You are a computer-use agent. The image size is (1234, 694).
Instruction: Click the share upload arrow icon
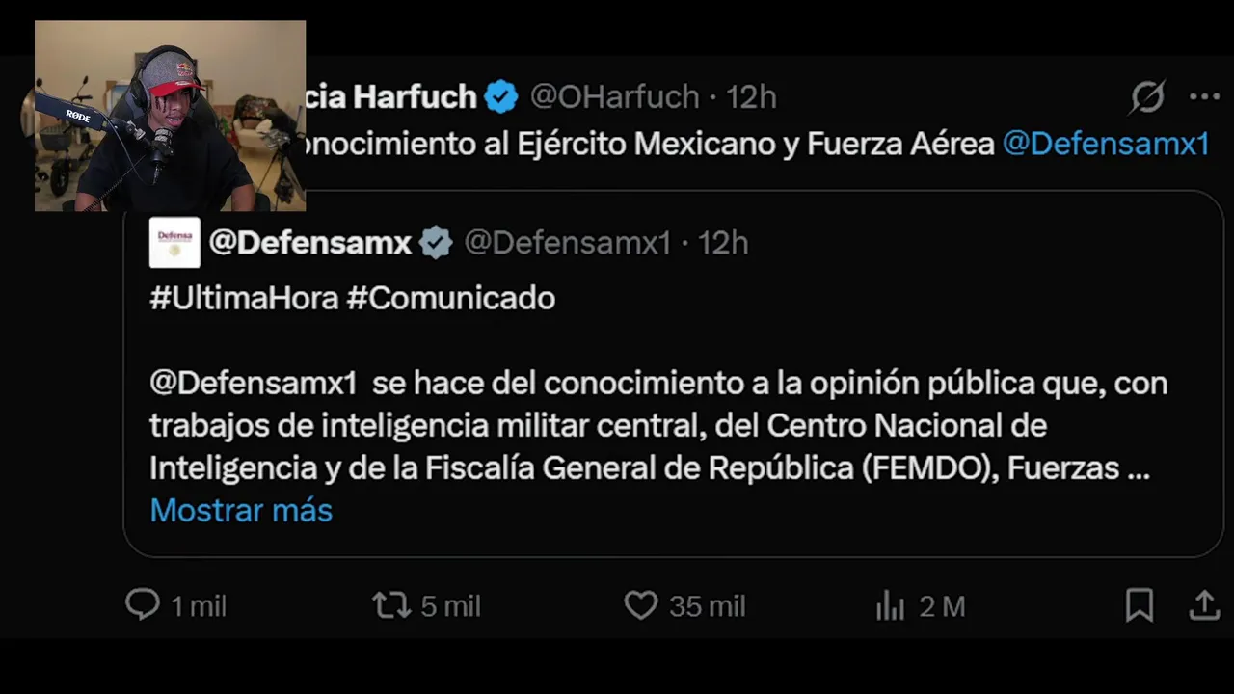(1204, 605)
